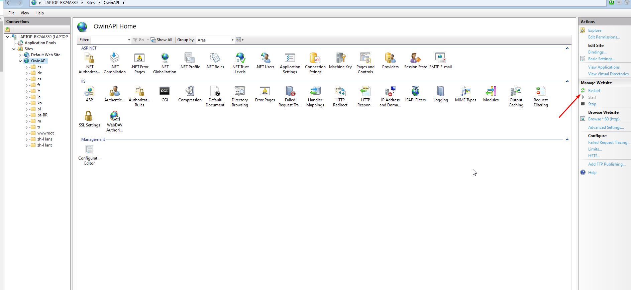Viewport: 631px width, 290px height.
Task: Open the Help action in Actions pane
Action: coord(592,173)
